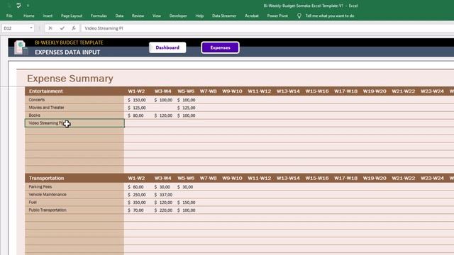Click Entertainment W23-W24 column header
This screenshot has height=255, width=454.
pyautogui.click(x=432, y=91)
